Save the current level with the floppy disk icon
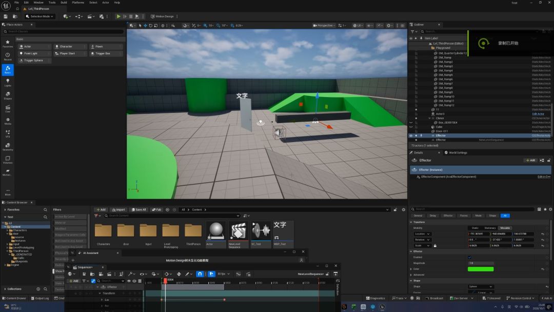This screenshot has height=312, width=554. pos(6,16)
